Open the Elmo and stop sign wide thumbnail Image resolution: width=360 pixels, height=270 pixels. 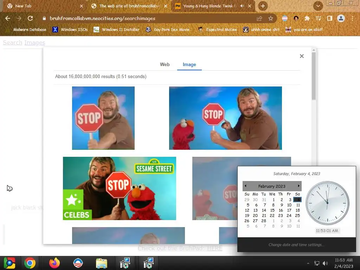tap(225, 118)
